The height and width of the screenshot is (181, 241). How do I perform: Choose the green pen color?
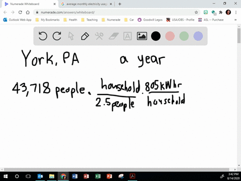(x=184, y=36)
